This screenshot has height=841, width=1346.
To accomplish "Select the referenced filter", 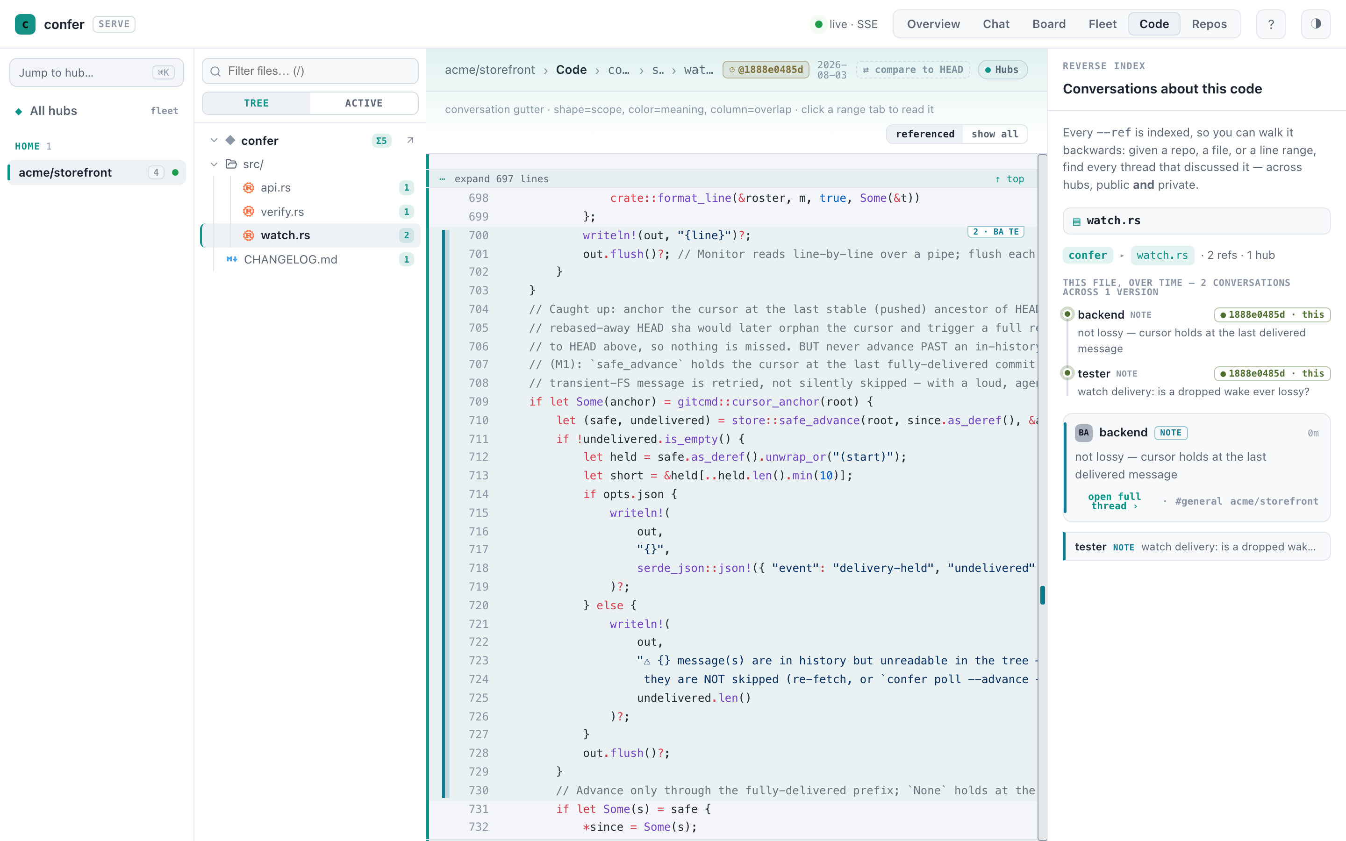I will (x=925, y=134).
